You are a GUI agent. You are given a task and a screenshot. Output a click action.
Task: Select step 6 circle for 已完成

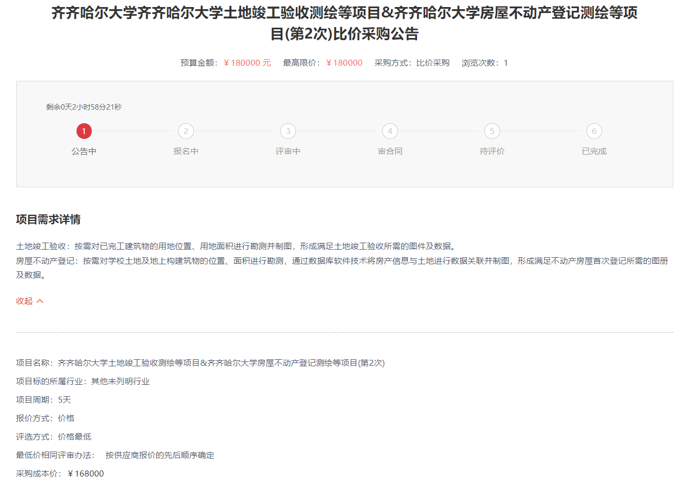[x=594, y=131]
